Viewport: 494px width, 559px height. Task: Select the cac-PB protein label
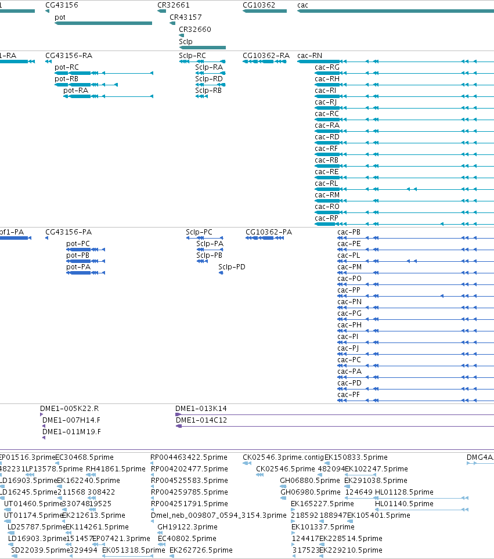click(x=349, y=232)
